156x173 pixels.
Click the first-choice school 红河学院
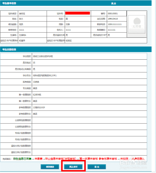coord(37,95)
